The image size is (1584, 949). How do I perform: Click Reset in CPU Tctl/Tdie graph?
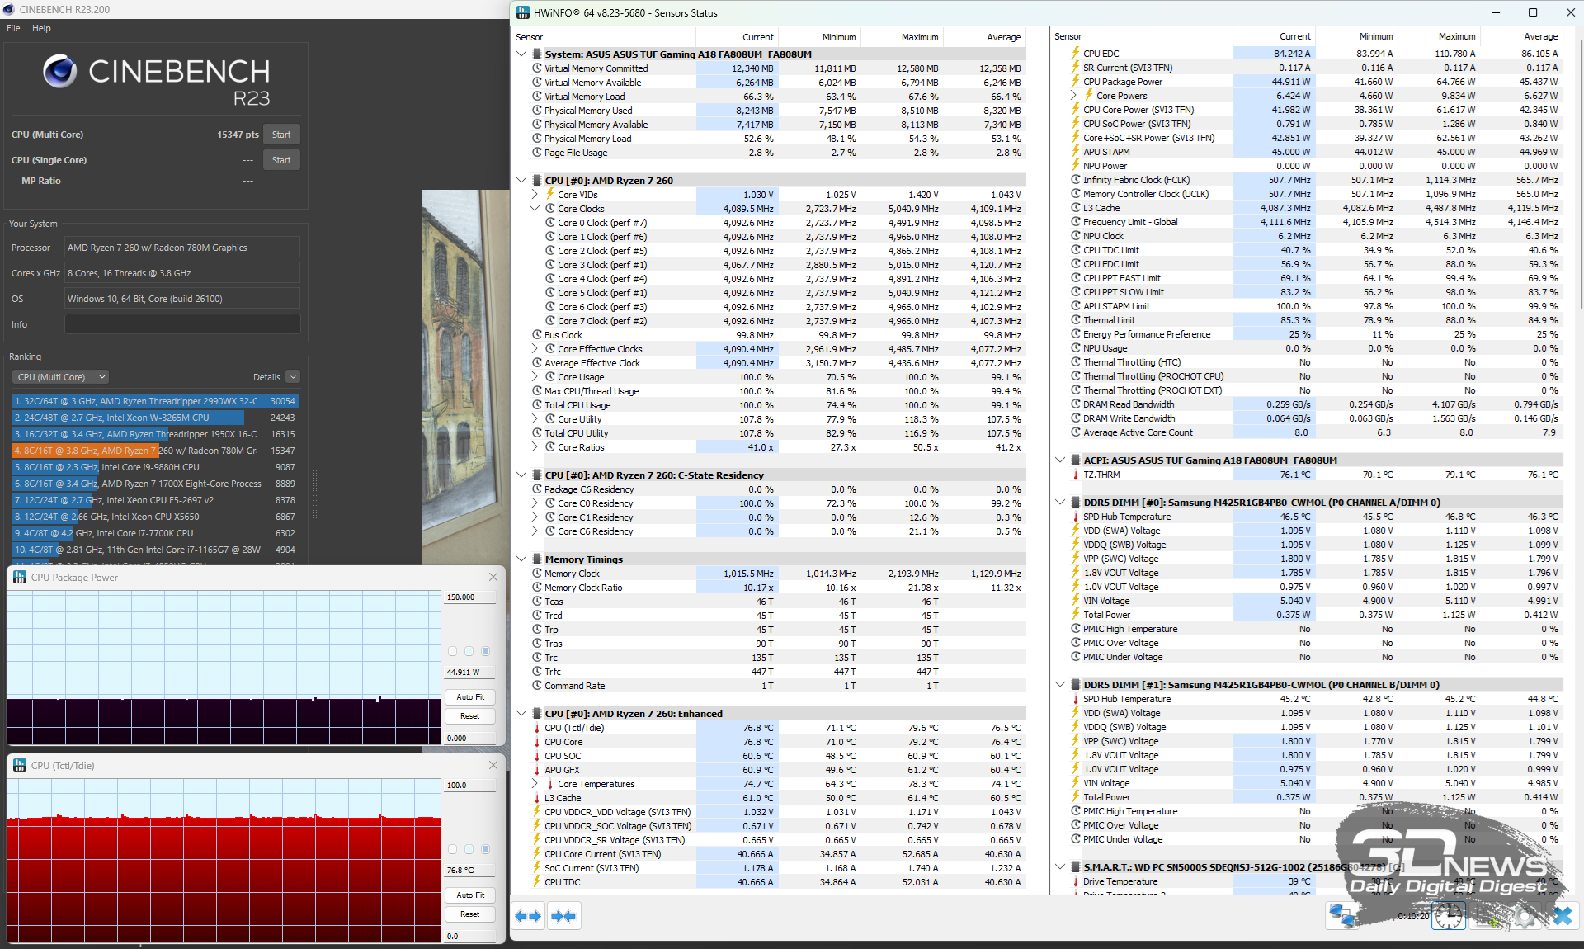[470, 914]
